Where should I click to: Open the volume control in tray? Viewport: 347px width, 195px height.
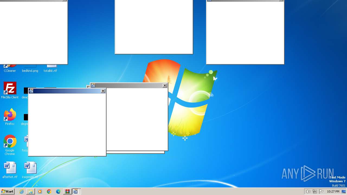pos(308,191)
